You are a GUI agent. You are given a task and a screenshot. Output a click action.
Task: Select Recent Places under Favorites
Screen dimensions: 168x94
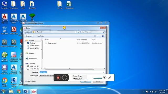point(34,46)
